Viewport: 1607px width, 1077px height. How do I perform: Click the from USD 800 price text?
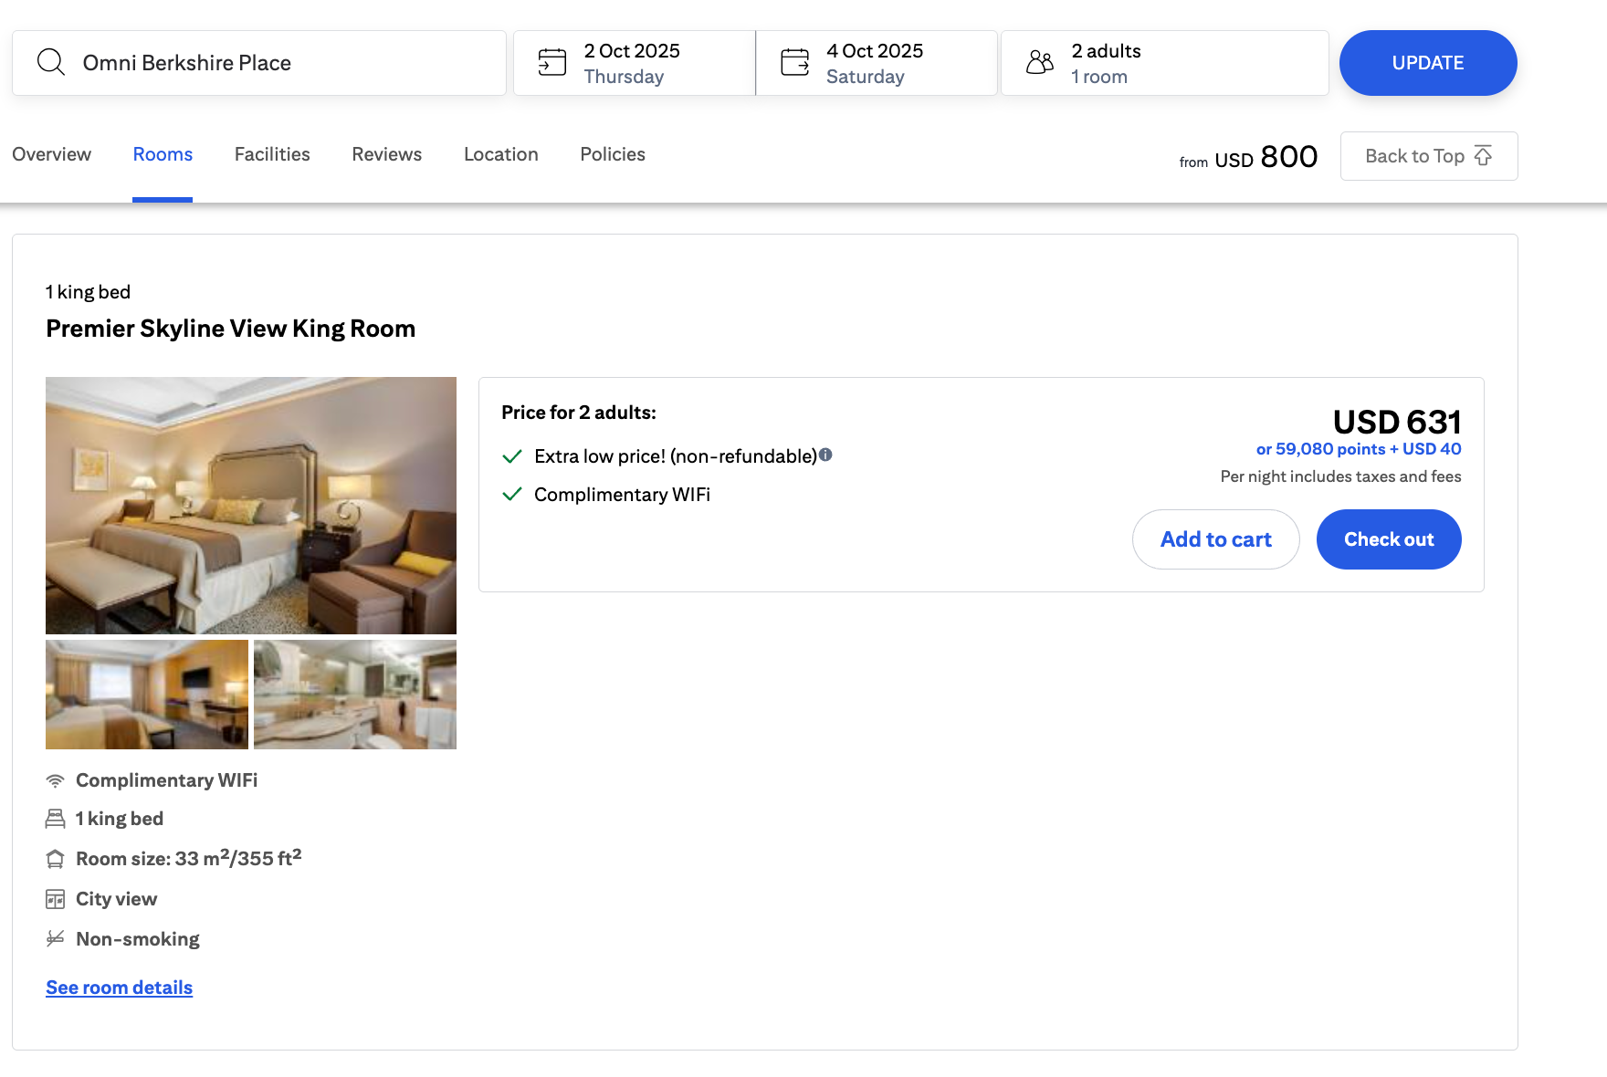(1248, 157)
